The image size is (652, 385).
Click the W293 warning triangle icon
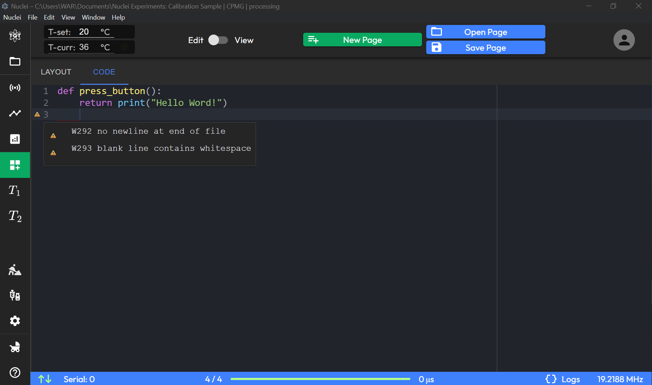click(x=53, y=153)
